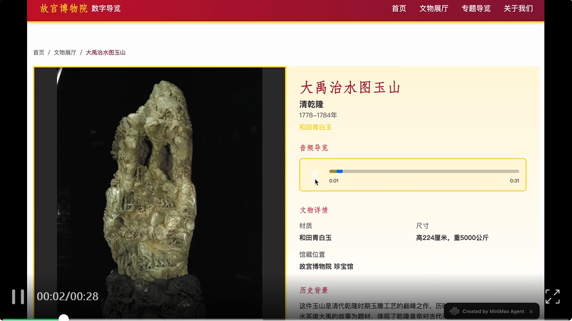Pause the video with the pause button

[18, 297]
